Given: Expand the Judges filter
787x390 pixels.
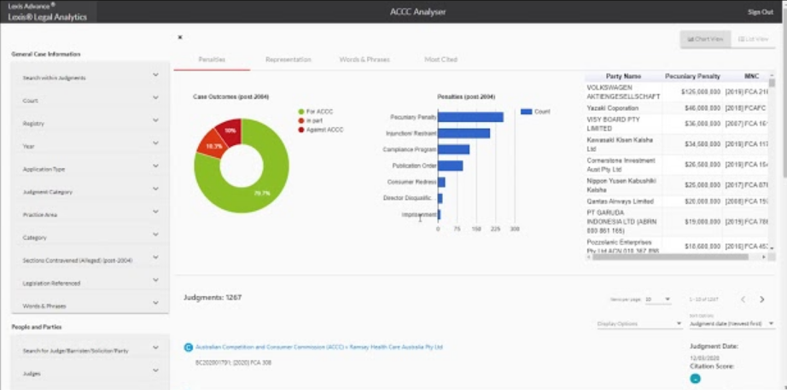Looking at the screenshot, I should (x=90, y=374).
